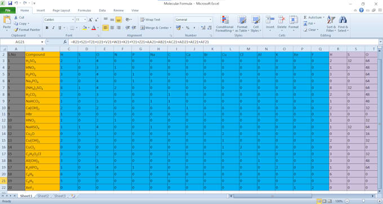Open Sort & Filter menu
This screenshot has width=383, height=204.
coord(331,24)
